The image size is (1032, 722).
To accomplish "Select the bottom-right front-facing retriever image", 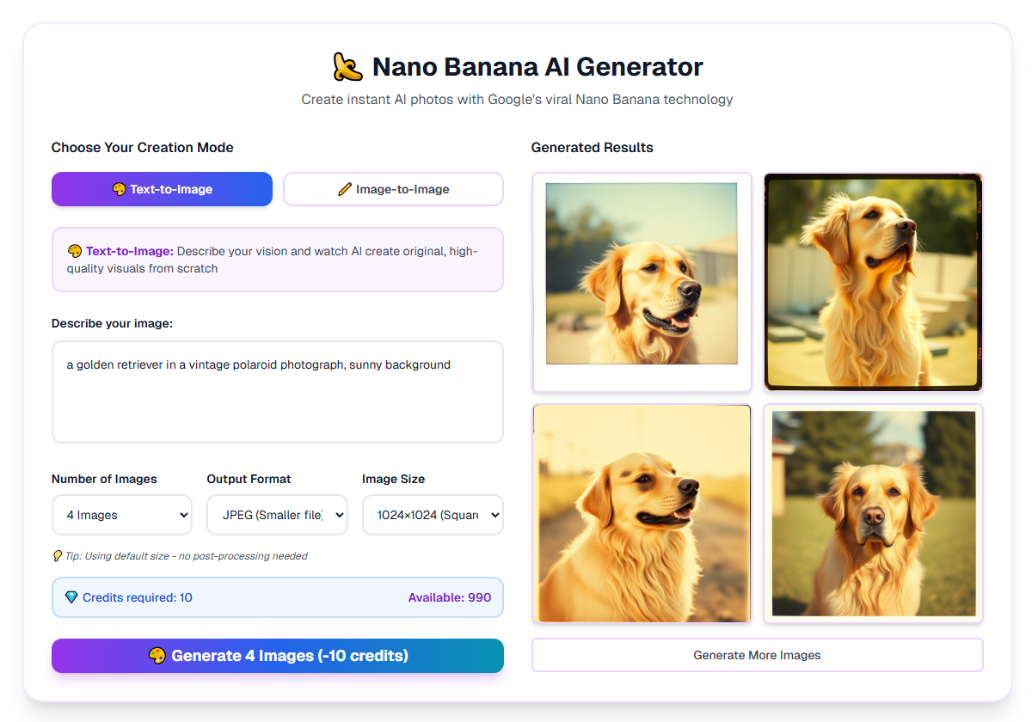I will 873,513.
